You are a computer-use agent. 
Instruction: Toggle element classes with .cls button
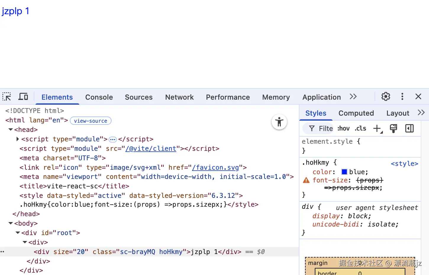(x=360, y=128)
